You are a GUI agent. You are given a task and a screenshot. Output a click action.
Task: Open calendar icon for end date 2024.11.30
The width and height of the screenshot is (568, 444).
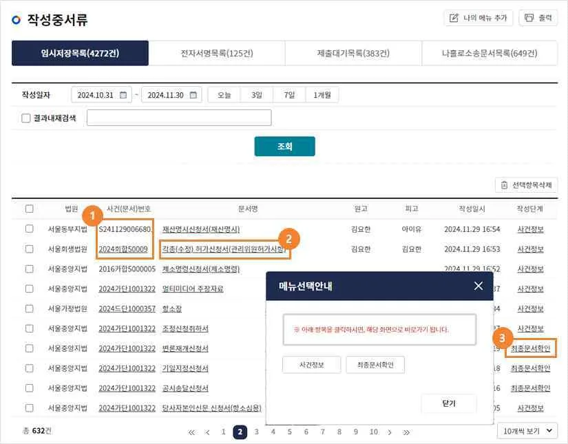[193, 95]
